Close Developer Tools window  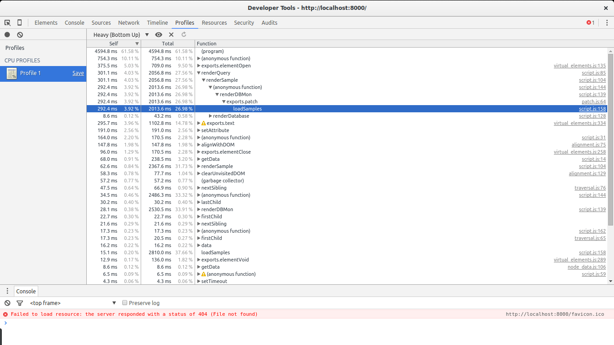pyautogui.click(x=606, y=8)
